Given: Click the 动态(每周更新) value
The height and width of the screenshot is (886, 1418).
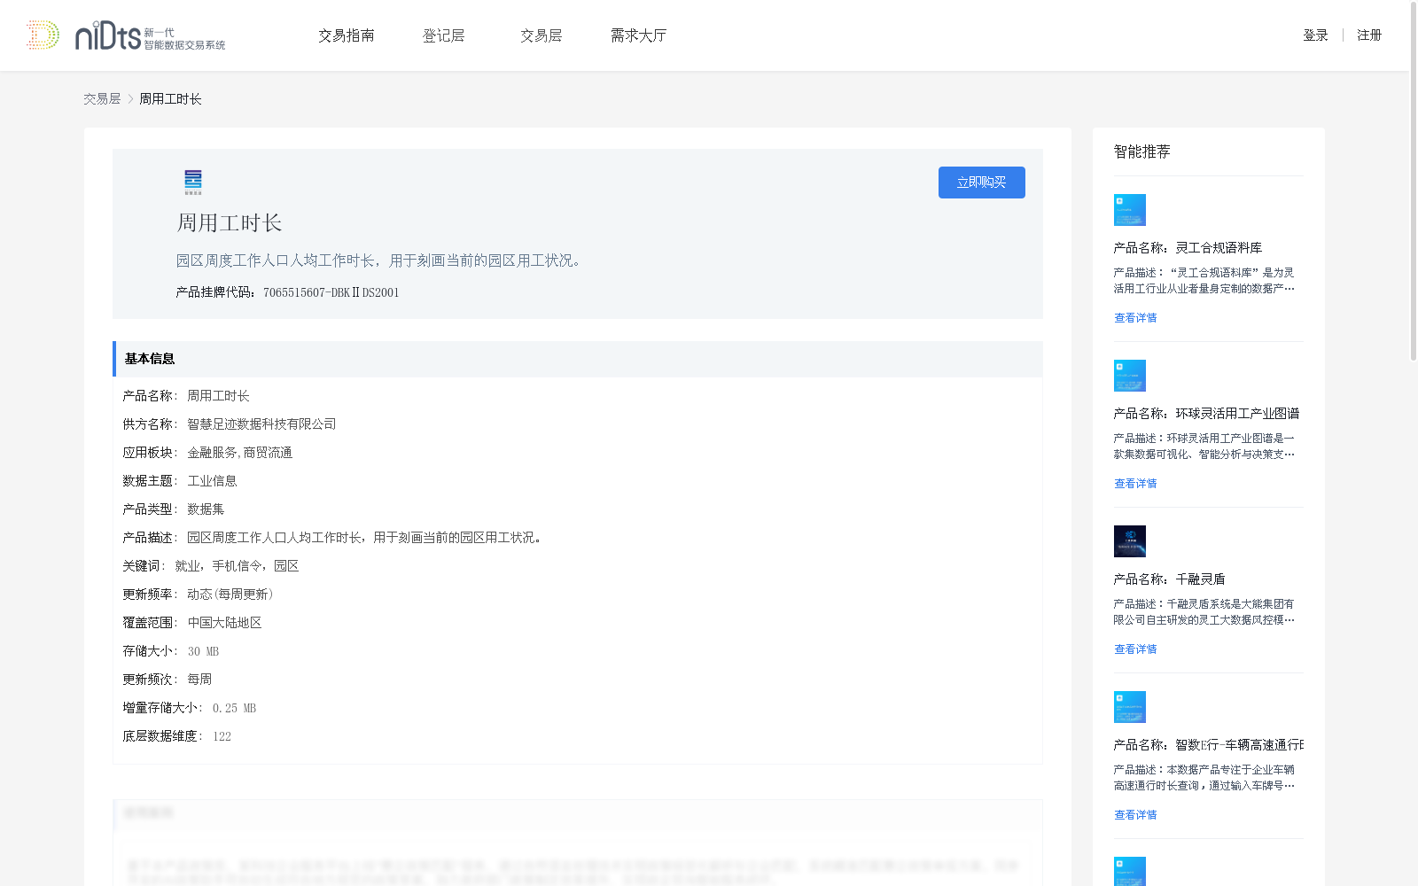Looking at the screenshot, I should tap(230, 595).
